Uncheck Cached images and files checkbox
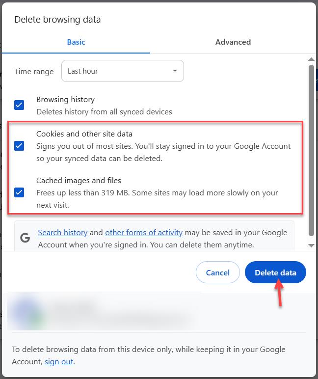Screen dimensions: 318x379 coord(19,192)
